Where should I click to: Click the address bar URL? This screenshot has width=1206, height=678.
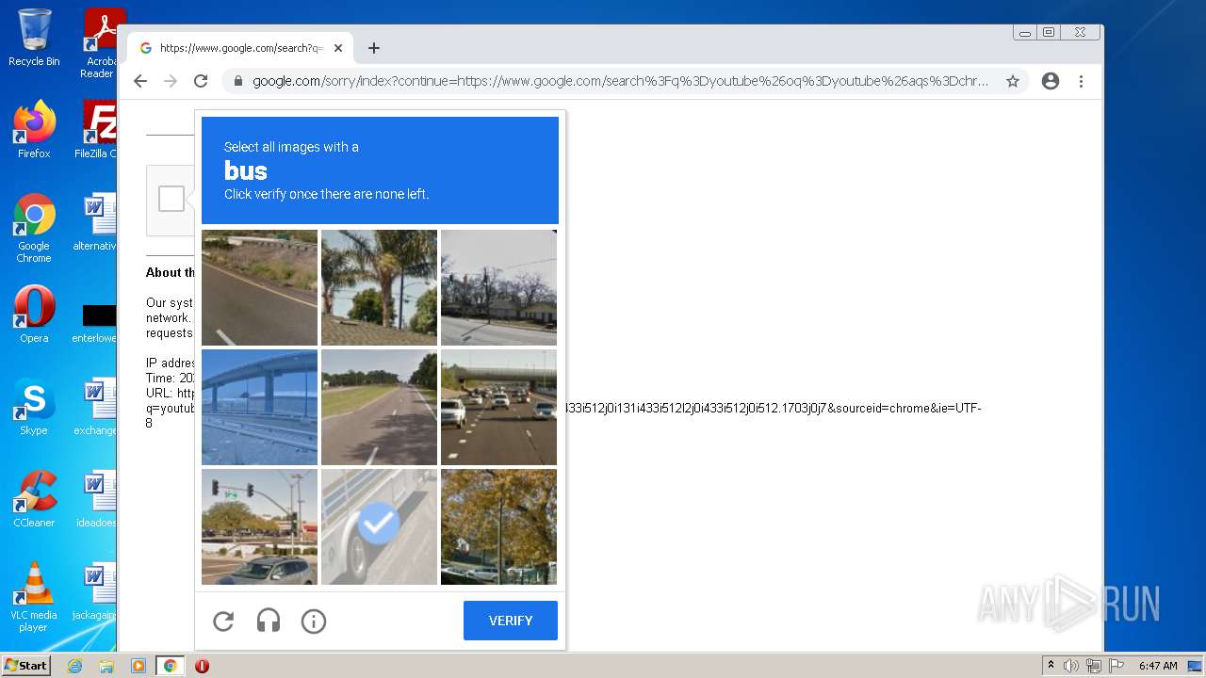tap(620, 81)
